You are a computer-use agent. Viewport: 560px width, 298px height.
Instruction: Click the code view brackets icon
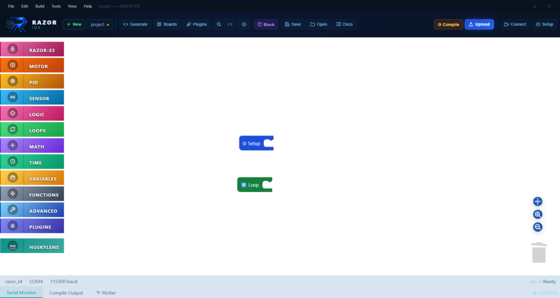(230, 24)
